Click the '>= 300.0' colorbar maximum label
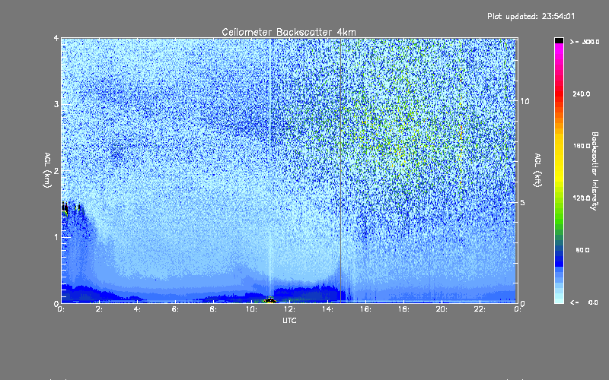Viewport: 609px width, 380px height. tap(585, 42)
